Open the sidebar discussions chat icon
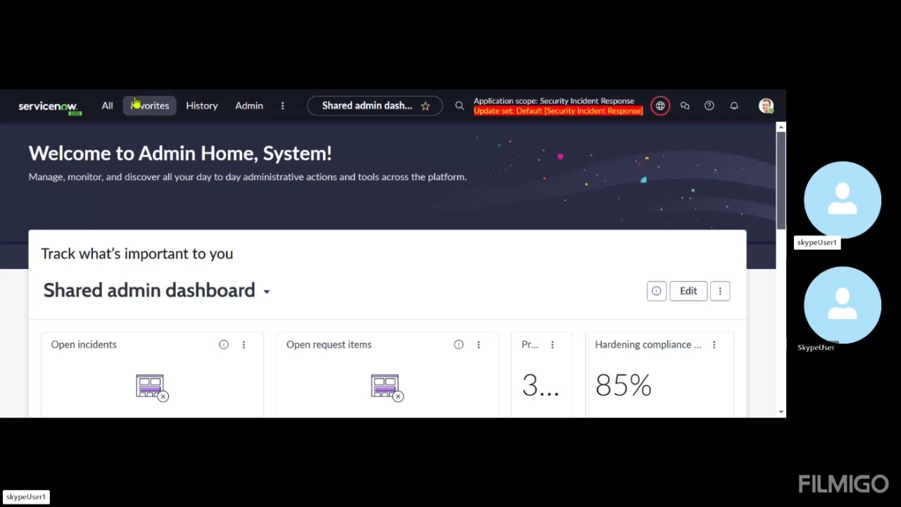Viewport: 901px width, 507px height. click(685, 106)
